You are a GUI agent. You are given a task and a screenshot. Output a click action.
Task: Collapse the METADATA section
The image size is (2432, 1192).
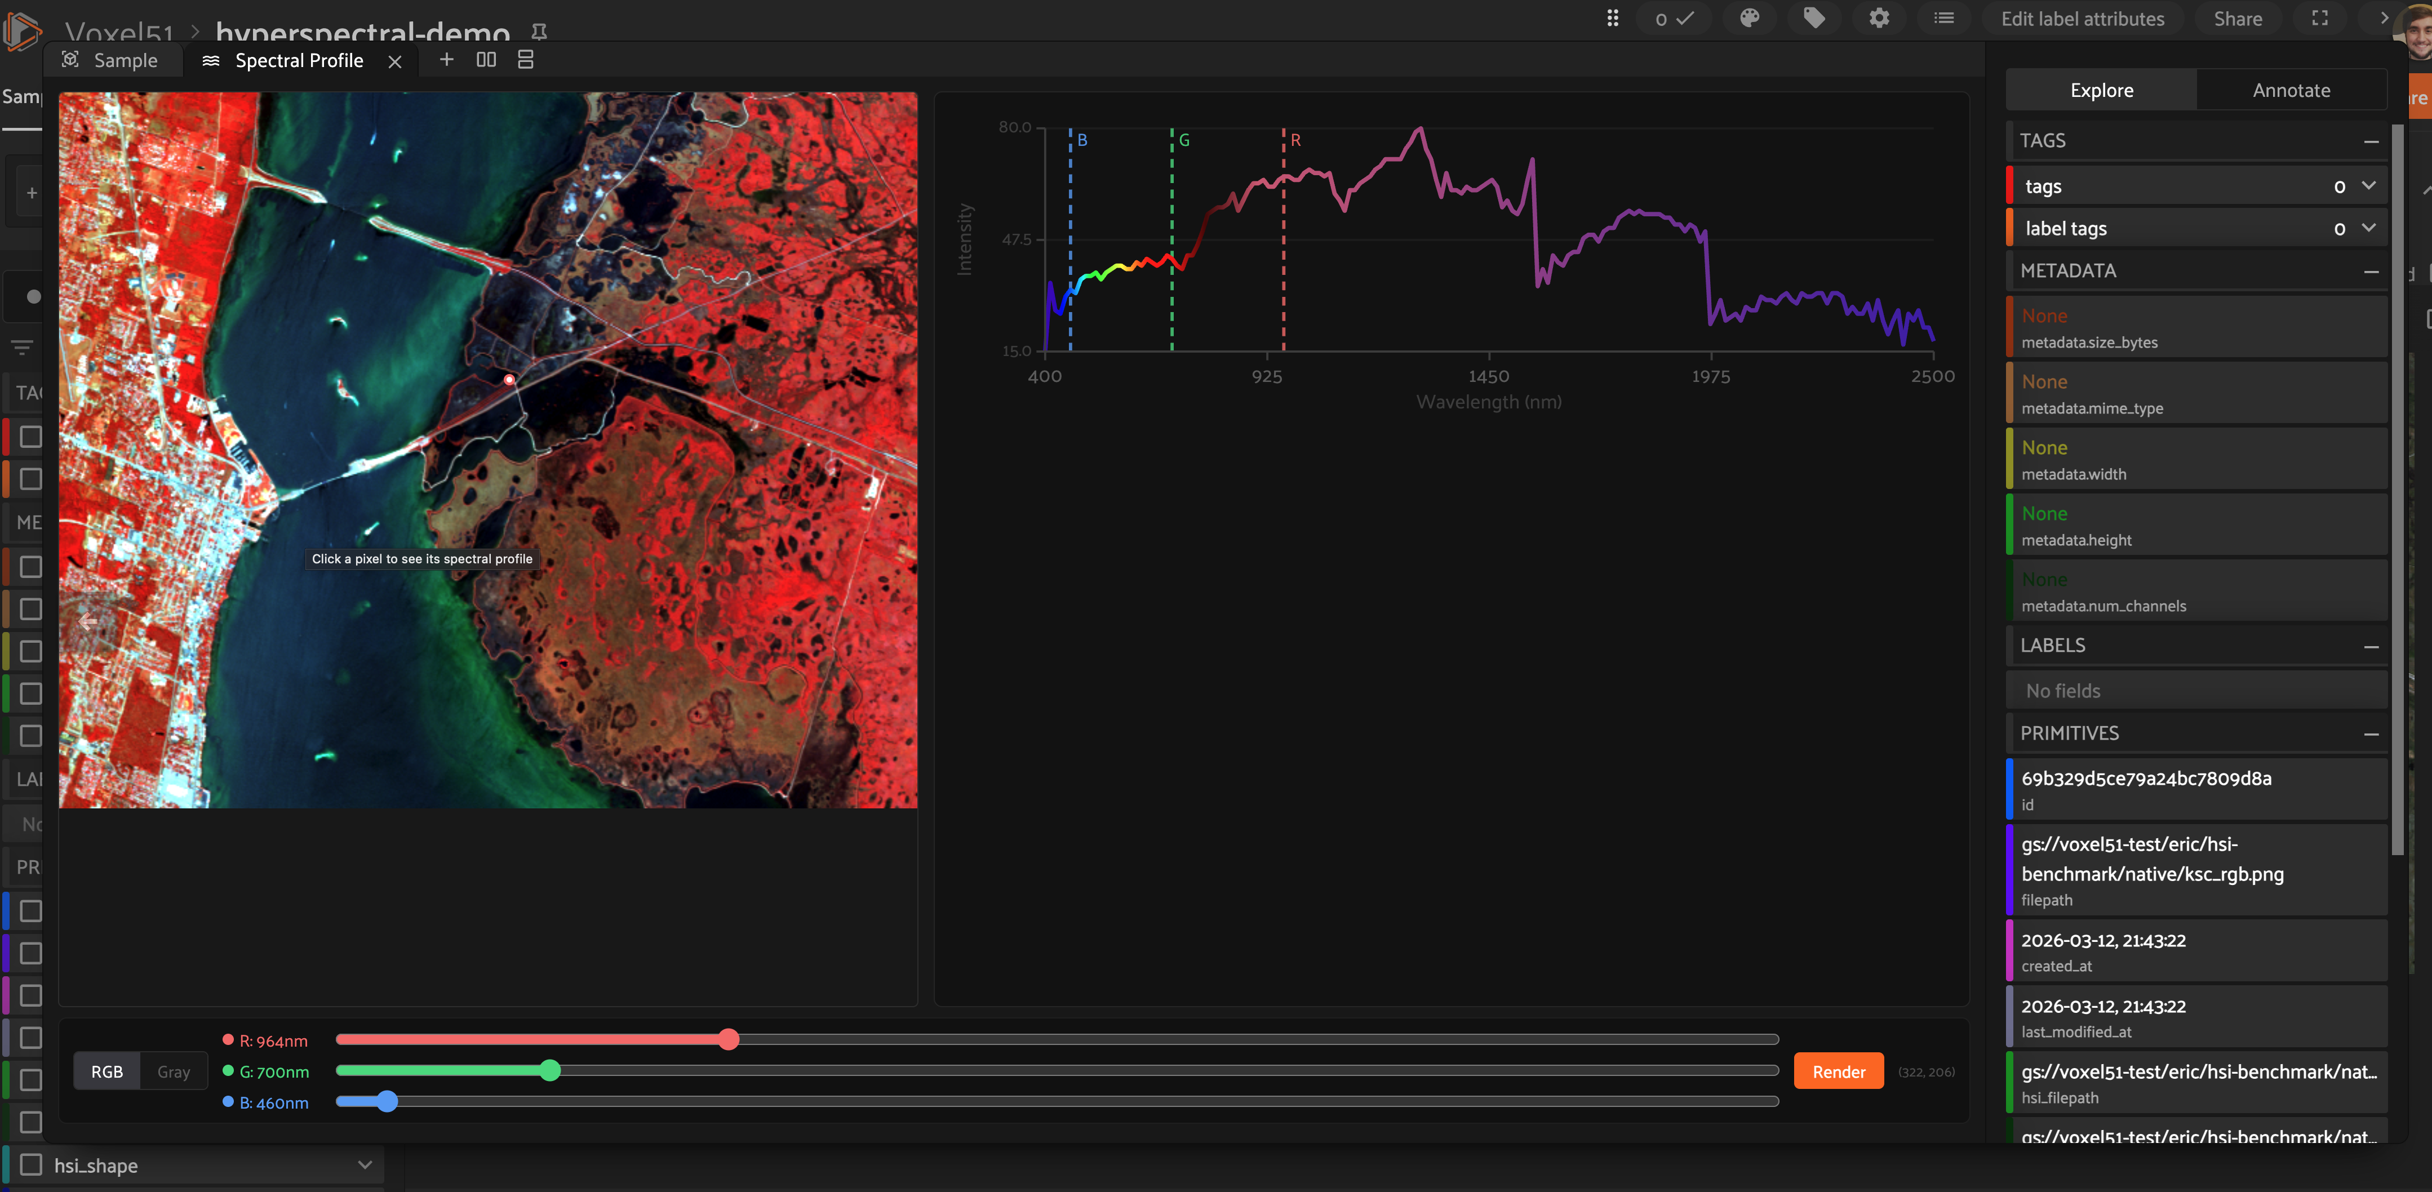pos(2371,272)
